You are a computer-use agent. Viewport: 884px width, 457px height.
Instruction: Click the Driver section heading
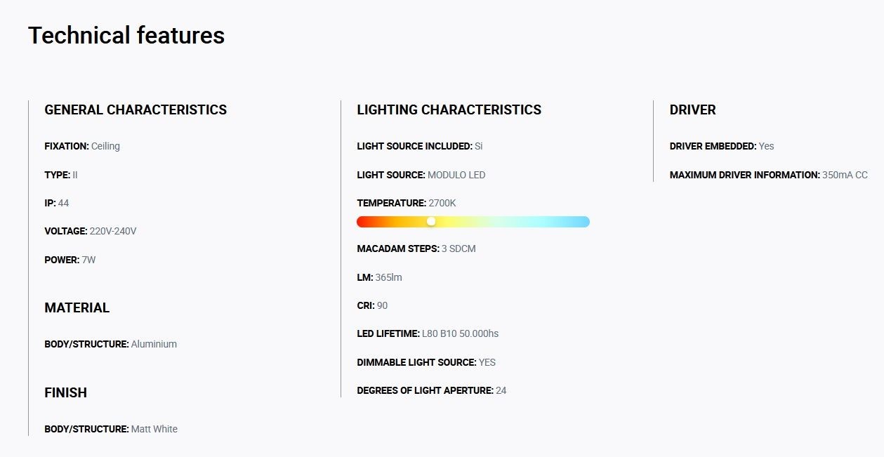click(693, 110)
